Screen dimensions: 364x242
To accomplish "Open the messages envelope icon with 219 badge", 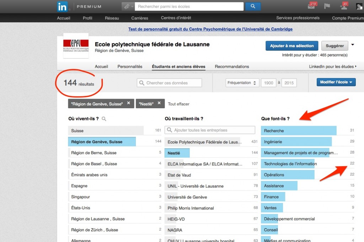I will (311, 6).
